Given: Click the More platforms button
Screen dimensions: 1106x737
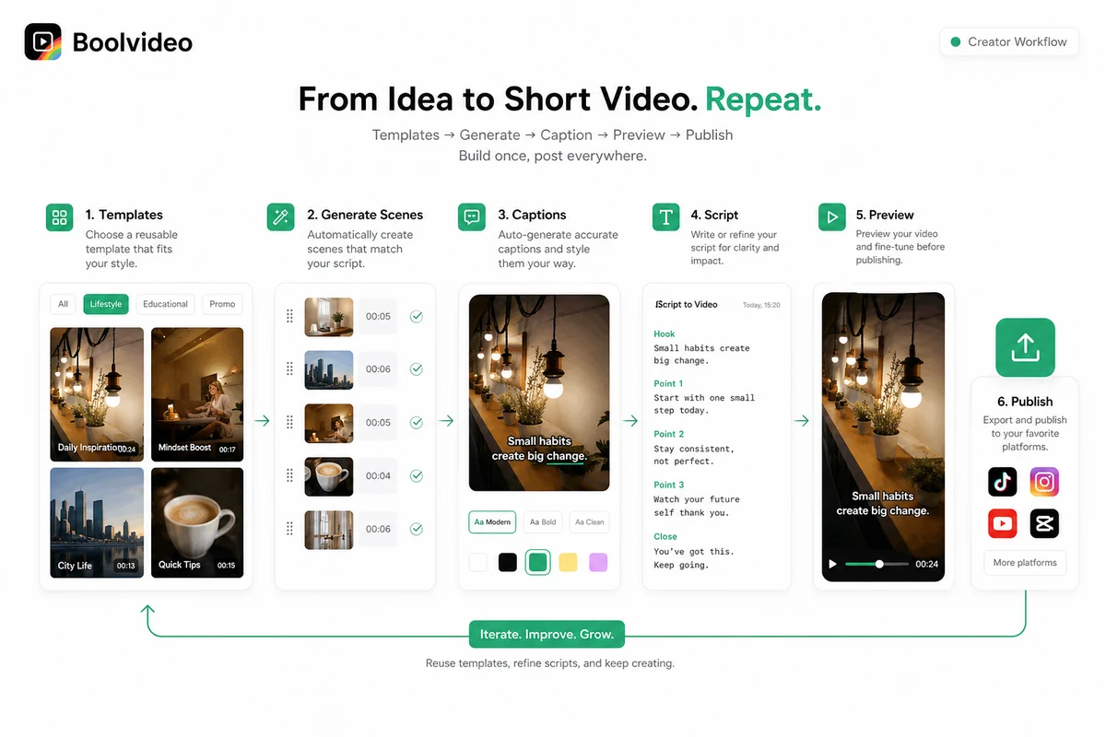Looking at the screenshot, I should 1024,563.
